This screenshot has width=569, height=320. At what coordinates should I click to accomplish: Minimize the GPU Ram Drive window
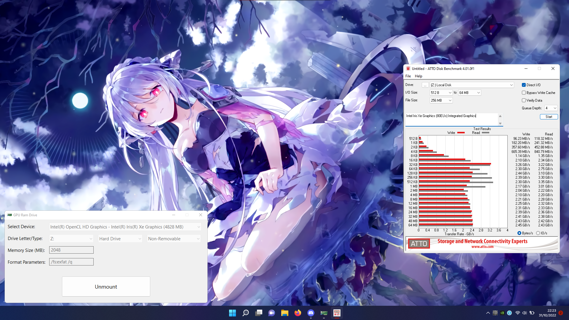(x=174, y=215)
